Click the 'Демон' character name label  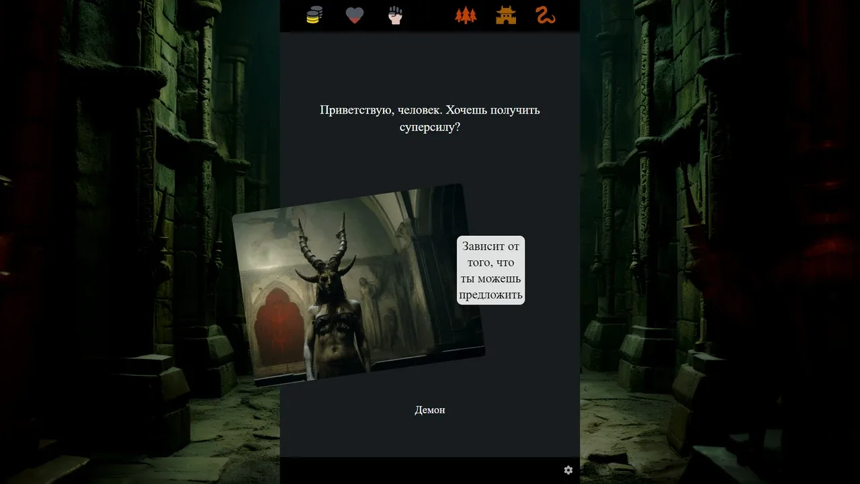pos(429,410)
